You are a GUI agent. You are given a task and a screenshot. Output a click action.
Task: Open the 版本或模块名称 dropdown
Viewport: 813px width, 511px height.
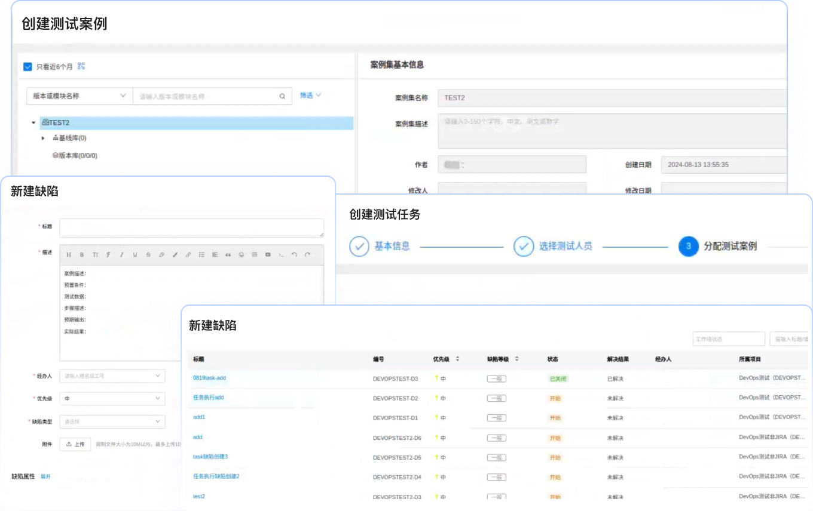(80, 96)
